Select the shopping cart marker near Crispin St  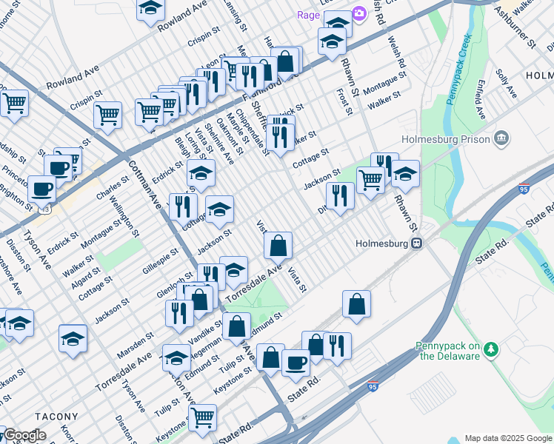pyautogui.click(x=107, y=115)
